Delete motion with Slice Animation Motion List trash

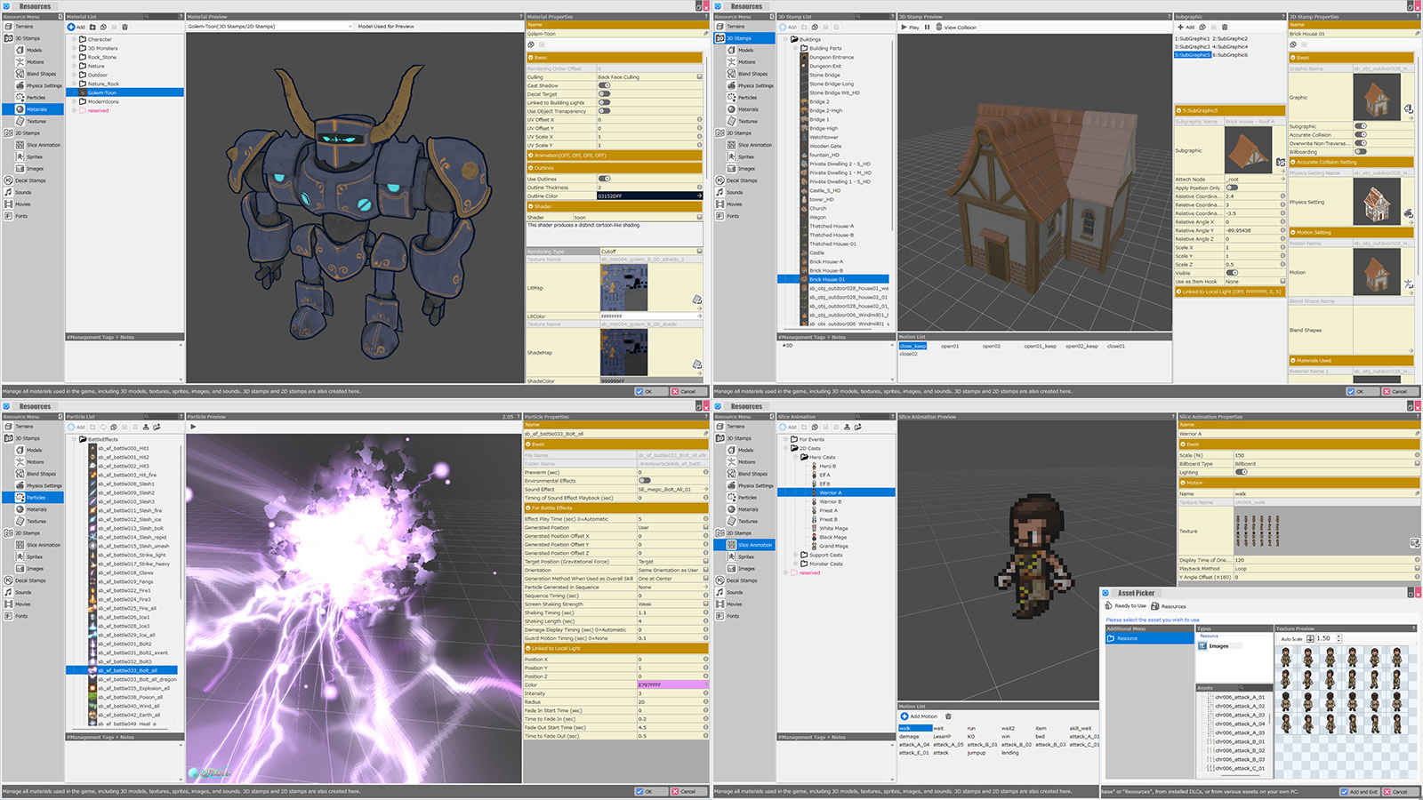click(948, 716)
